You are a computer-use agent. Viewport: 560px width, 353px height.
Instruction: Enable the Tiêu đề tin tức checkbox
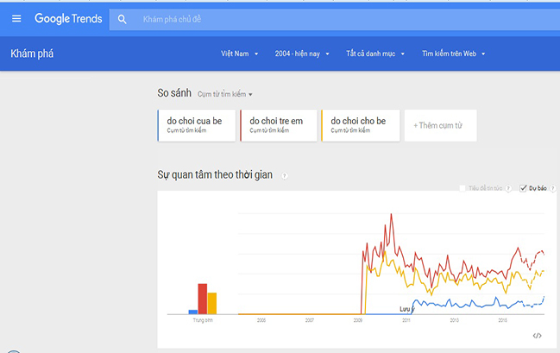462,188
